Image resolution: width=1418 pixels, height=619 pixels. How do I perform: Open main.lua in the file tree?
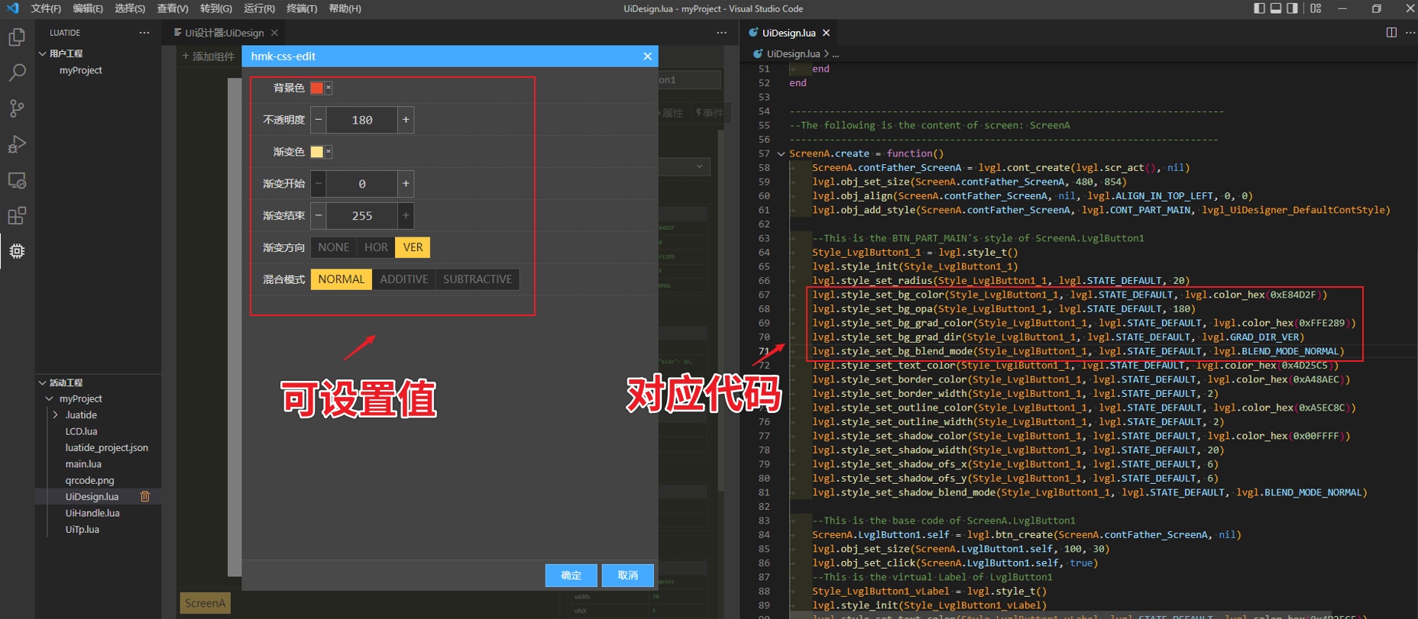pos(83,464)
